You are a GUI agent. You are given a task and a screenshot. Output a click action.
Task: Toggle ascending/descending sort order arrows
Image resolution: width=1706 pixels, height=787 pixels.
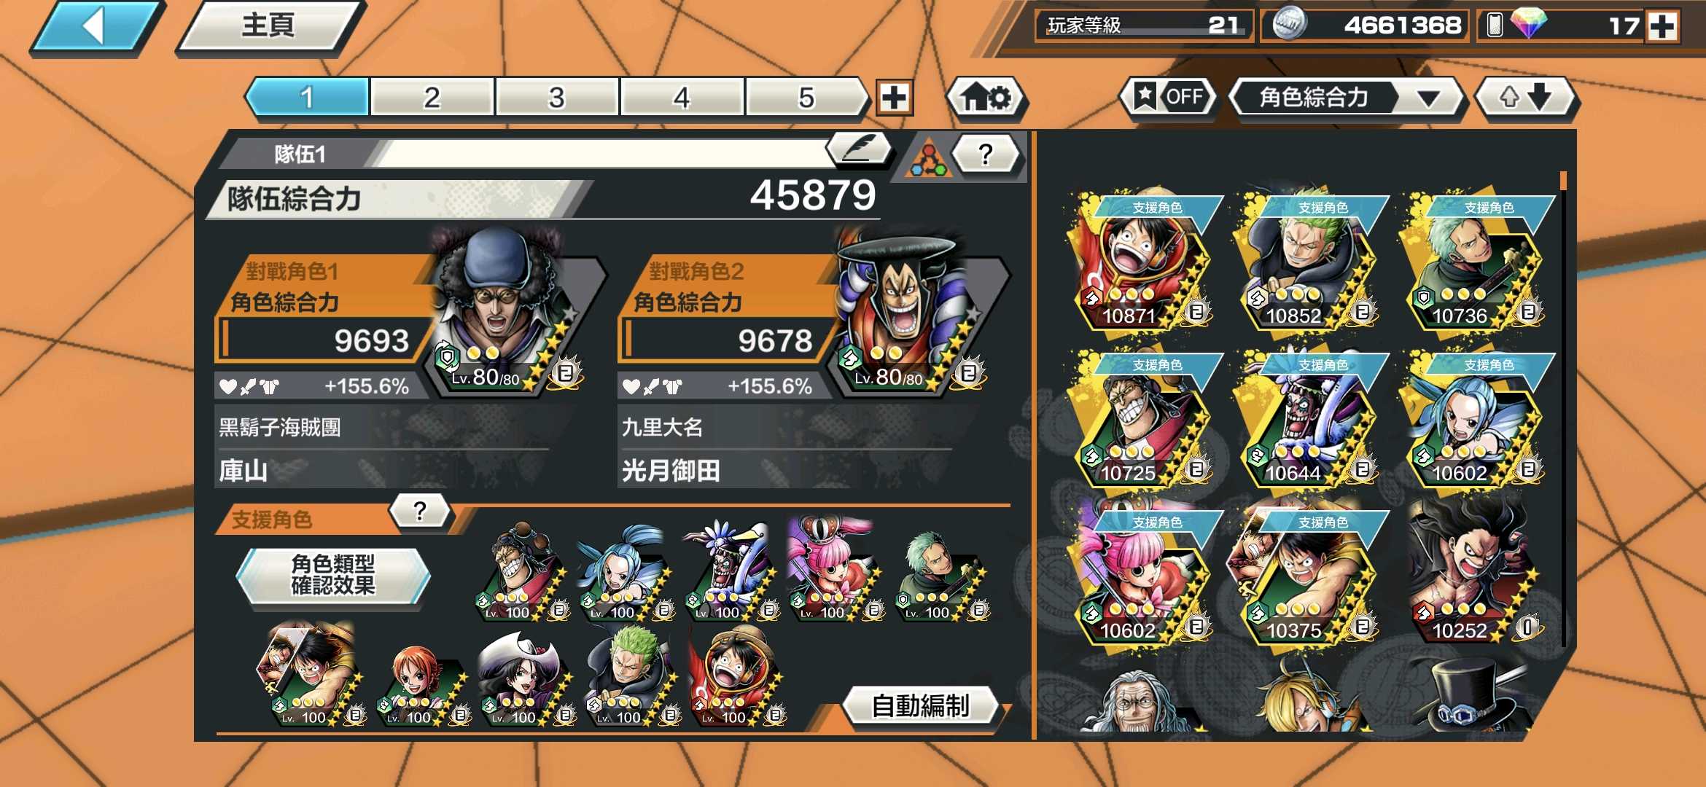pyautogui.click(x=1525, y=97)
